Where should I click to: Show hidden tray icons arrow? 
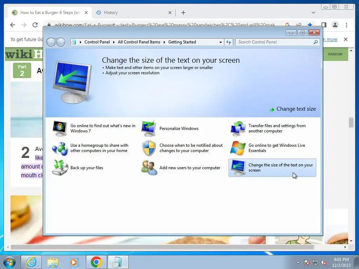298,262
